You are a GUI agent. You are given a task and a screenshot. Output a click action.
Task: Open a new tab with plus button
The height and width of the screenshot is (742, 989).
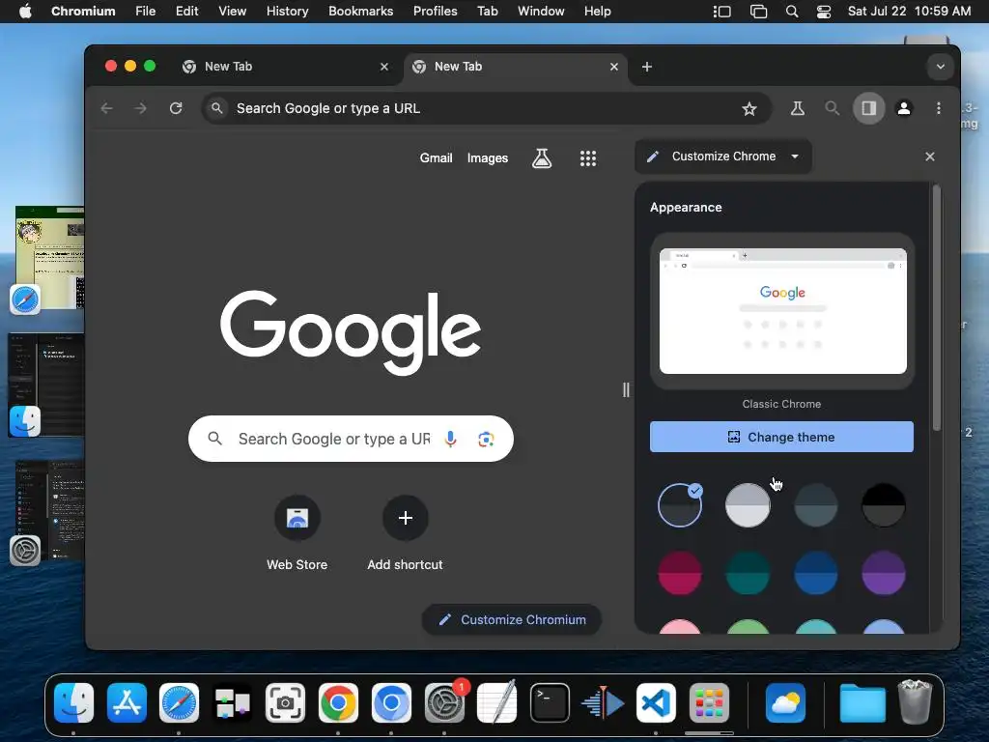(x=646, y=67)
